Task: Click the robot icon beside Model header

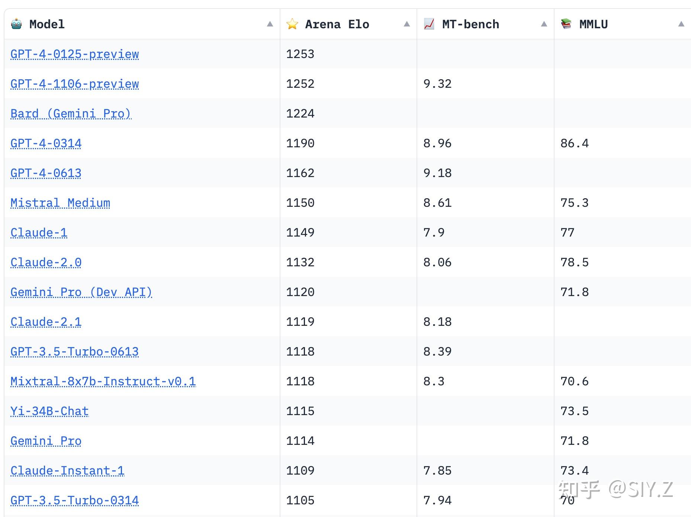Action: (x=16, y=24)
